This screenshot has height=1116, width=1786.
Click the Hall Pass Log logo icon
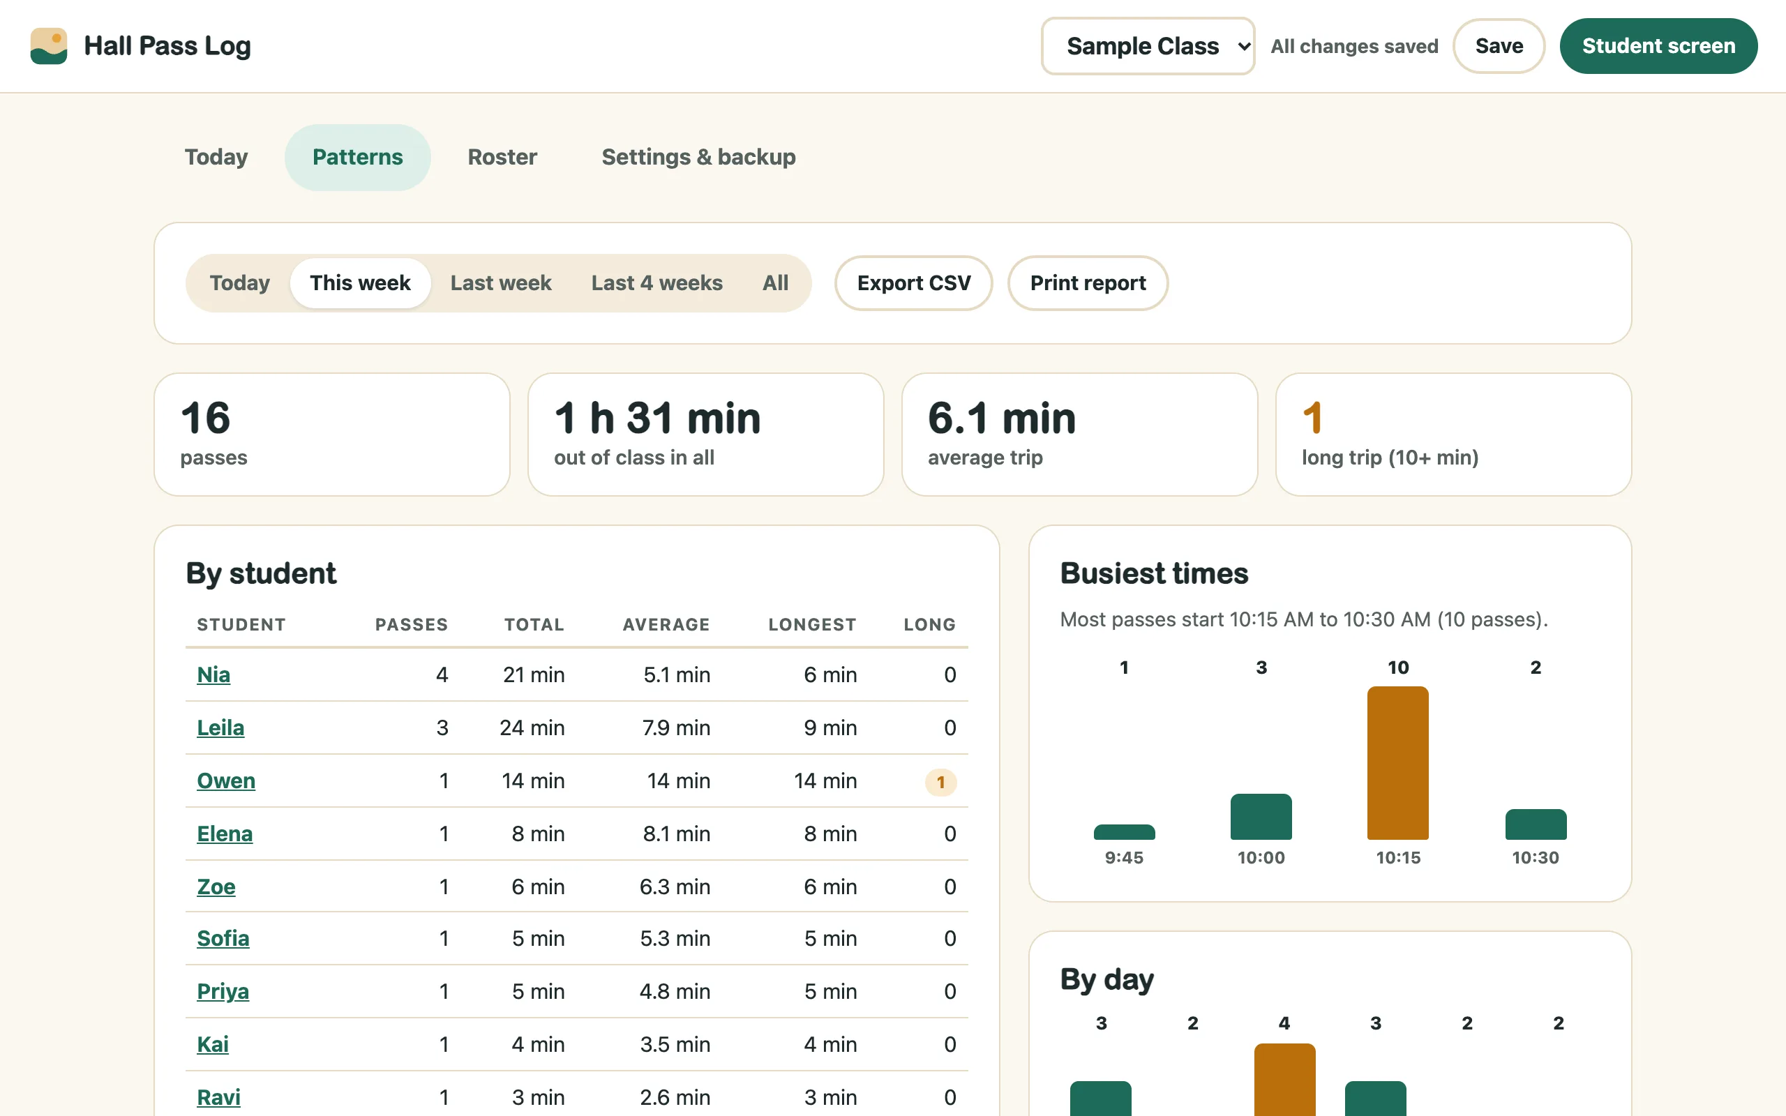point(49,46)
